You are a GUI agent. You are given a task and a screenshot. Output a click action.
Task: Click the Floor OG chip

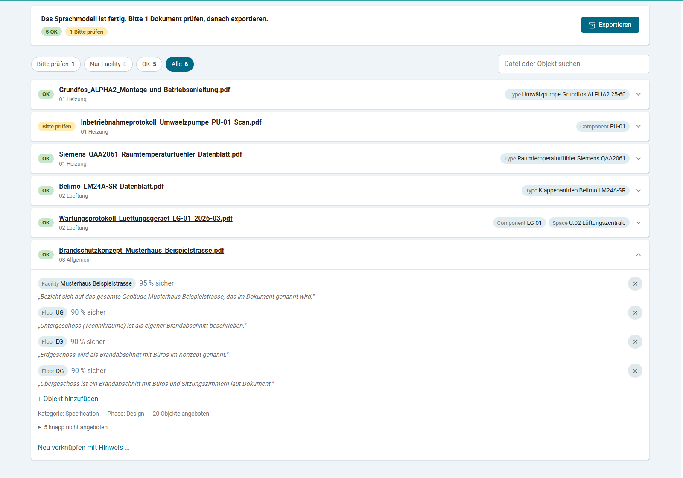click(x=53, y=371)
